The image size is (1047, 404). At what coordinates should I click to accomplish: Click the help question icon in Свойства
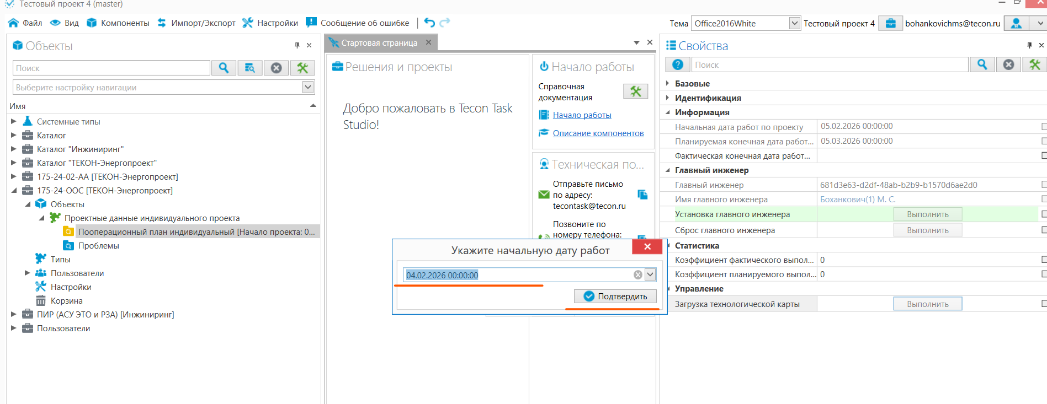click(x=678, y=64)
